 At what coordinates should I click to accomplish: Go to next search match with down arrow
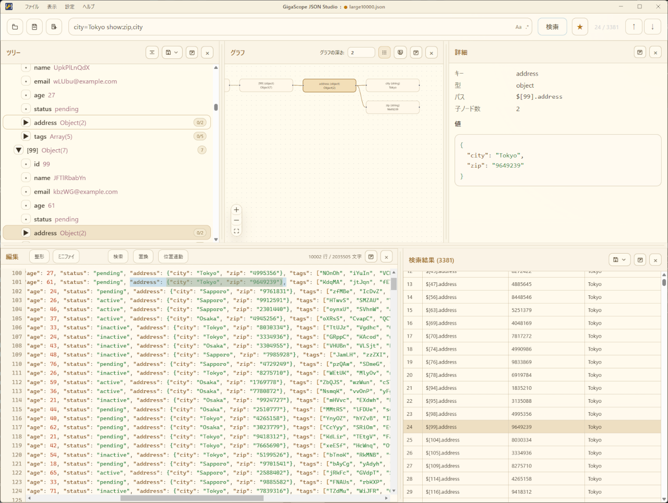pos(652,27)
